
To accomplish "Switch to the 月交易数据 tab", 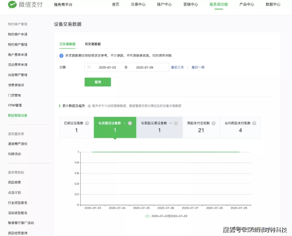I will tap(93, 44).
